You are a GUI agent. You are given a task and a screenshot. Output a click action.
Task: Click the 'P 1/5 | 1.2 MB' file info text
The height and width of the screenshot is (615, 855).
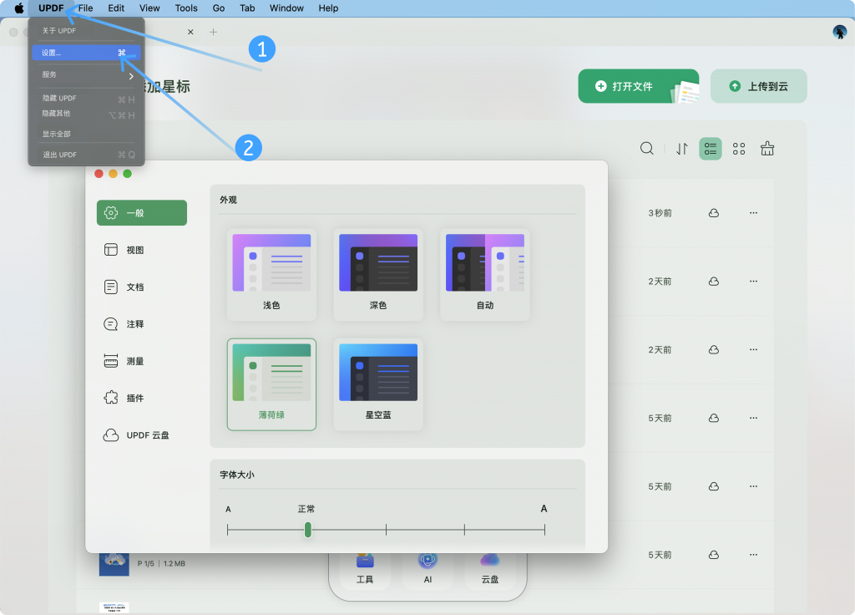(161, 564)
